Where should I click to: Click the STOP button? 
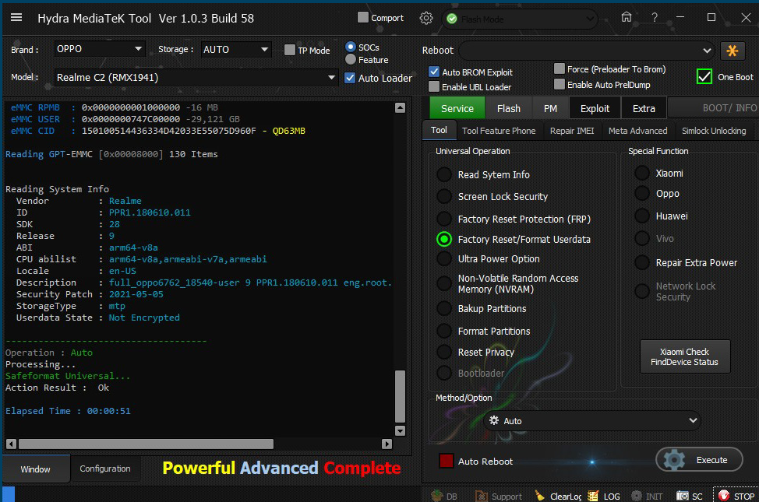[736, 497]
